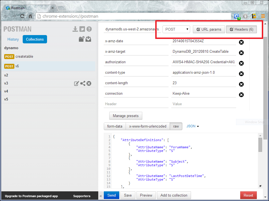Remove the x-amz-target header
This screenshot has width=269, height=201.
(x=241, y=53)
